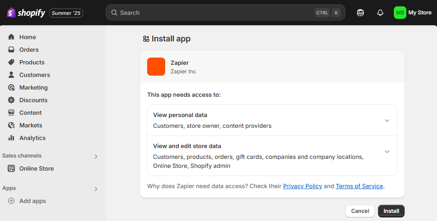
Task: Click the Marketing target icon
Action: 11,87
